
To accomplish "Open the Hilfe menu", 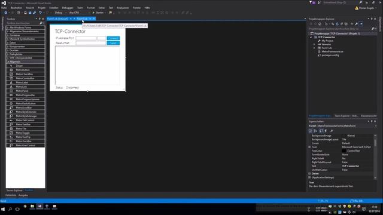I will tap(147, 8).
